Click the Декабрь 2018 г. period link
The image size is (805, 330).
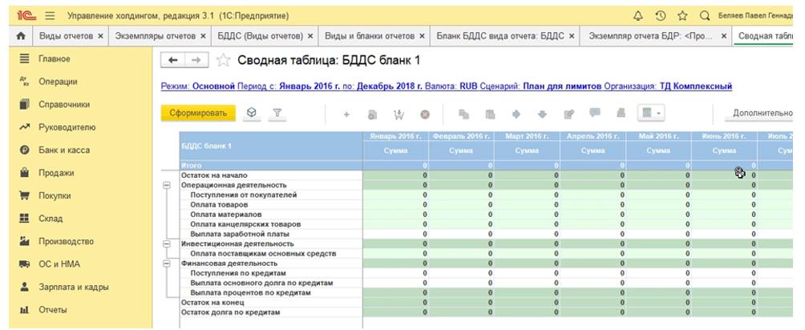390,87
